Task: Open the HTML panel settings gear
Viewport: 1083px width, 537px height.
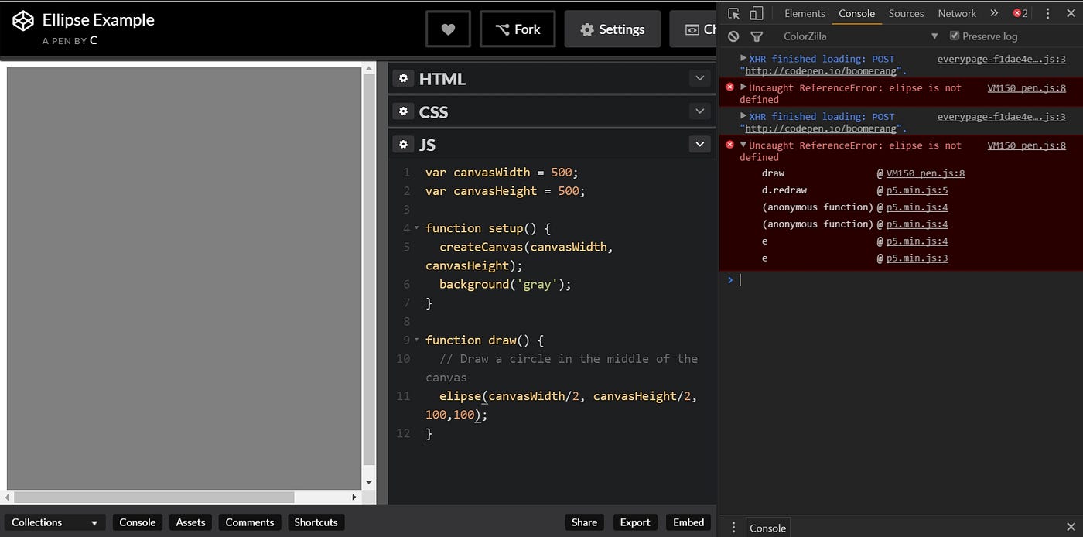Action: (x=403, y=78)
